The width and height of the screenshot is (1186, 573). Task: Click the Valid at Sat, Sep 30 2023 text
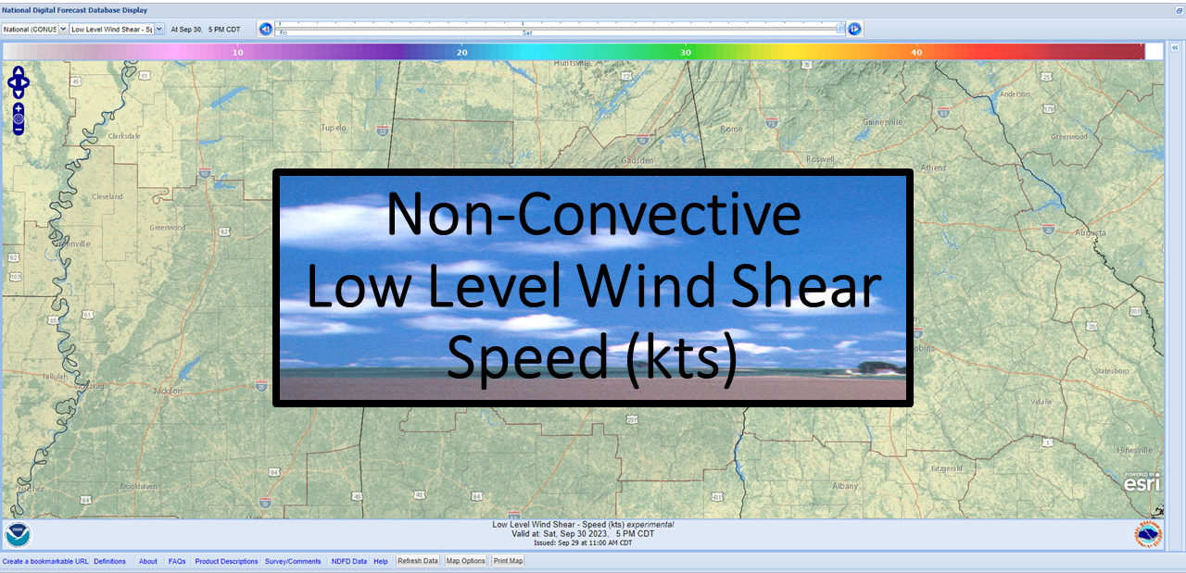click(x=583, y=533)
